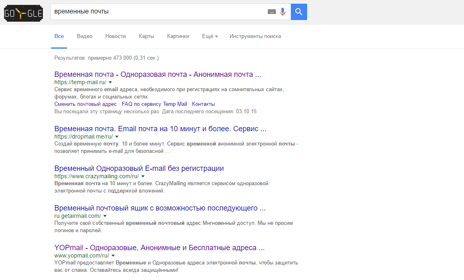Open Временная почта - Одноразовая почта result
This screenshot has width=464, height=280.
pyautogui.click(x=158, y=74)
